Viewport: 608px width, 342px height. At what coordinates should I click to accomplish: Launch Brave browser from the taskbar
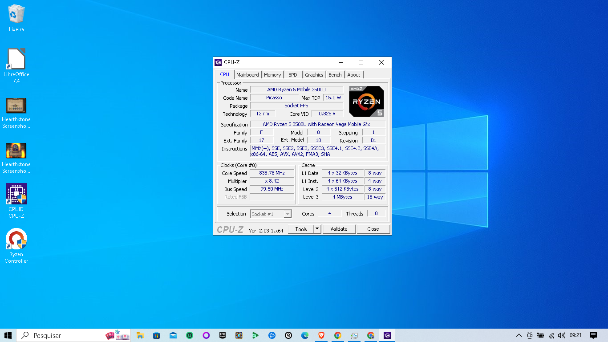pos(321,335)
